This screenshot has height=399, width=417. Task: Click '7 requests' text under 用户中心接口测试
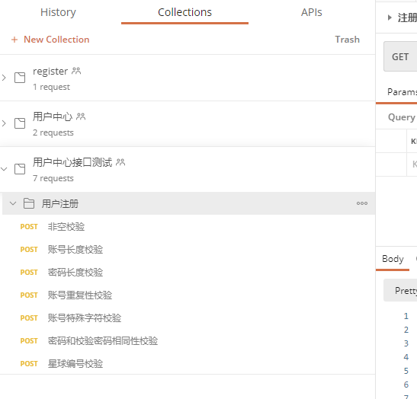coord(53,178)
